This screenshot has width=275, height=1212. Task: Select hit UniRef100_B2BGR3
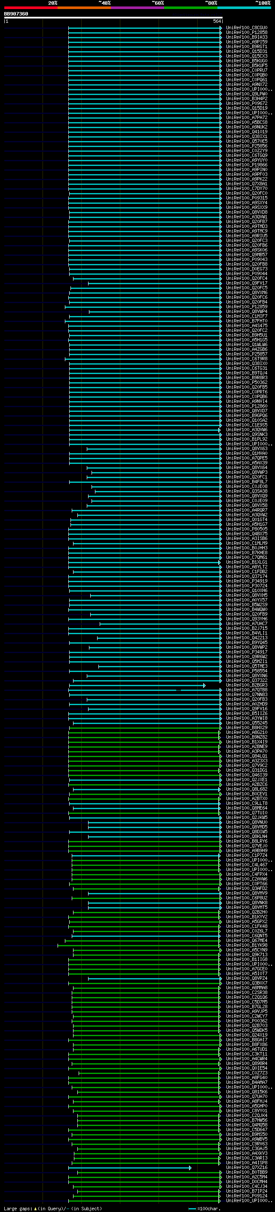246,685
